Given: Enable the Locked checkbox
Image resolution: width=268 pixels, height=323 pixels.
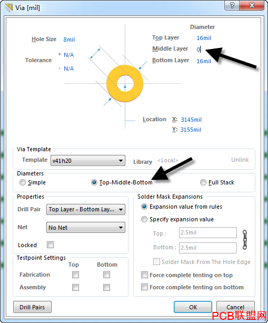Looking at the screenshot, I should [50, 244].
